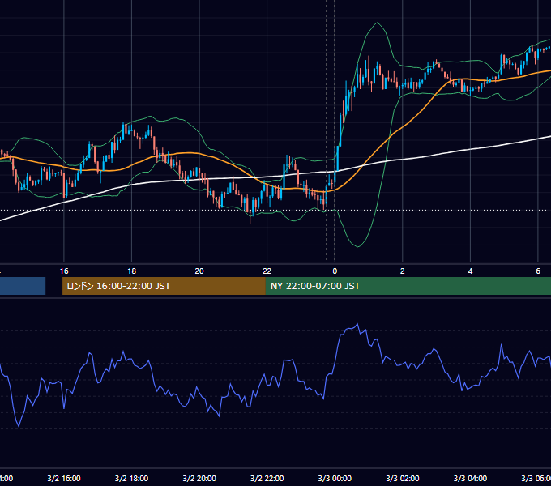Select the NY 22:00-07:00 JST session bar
This screenshot has height=486, width=551.
pos(408,286)
